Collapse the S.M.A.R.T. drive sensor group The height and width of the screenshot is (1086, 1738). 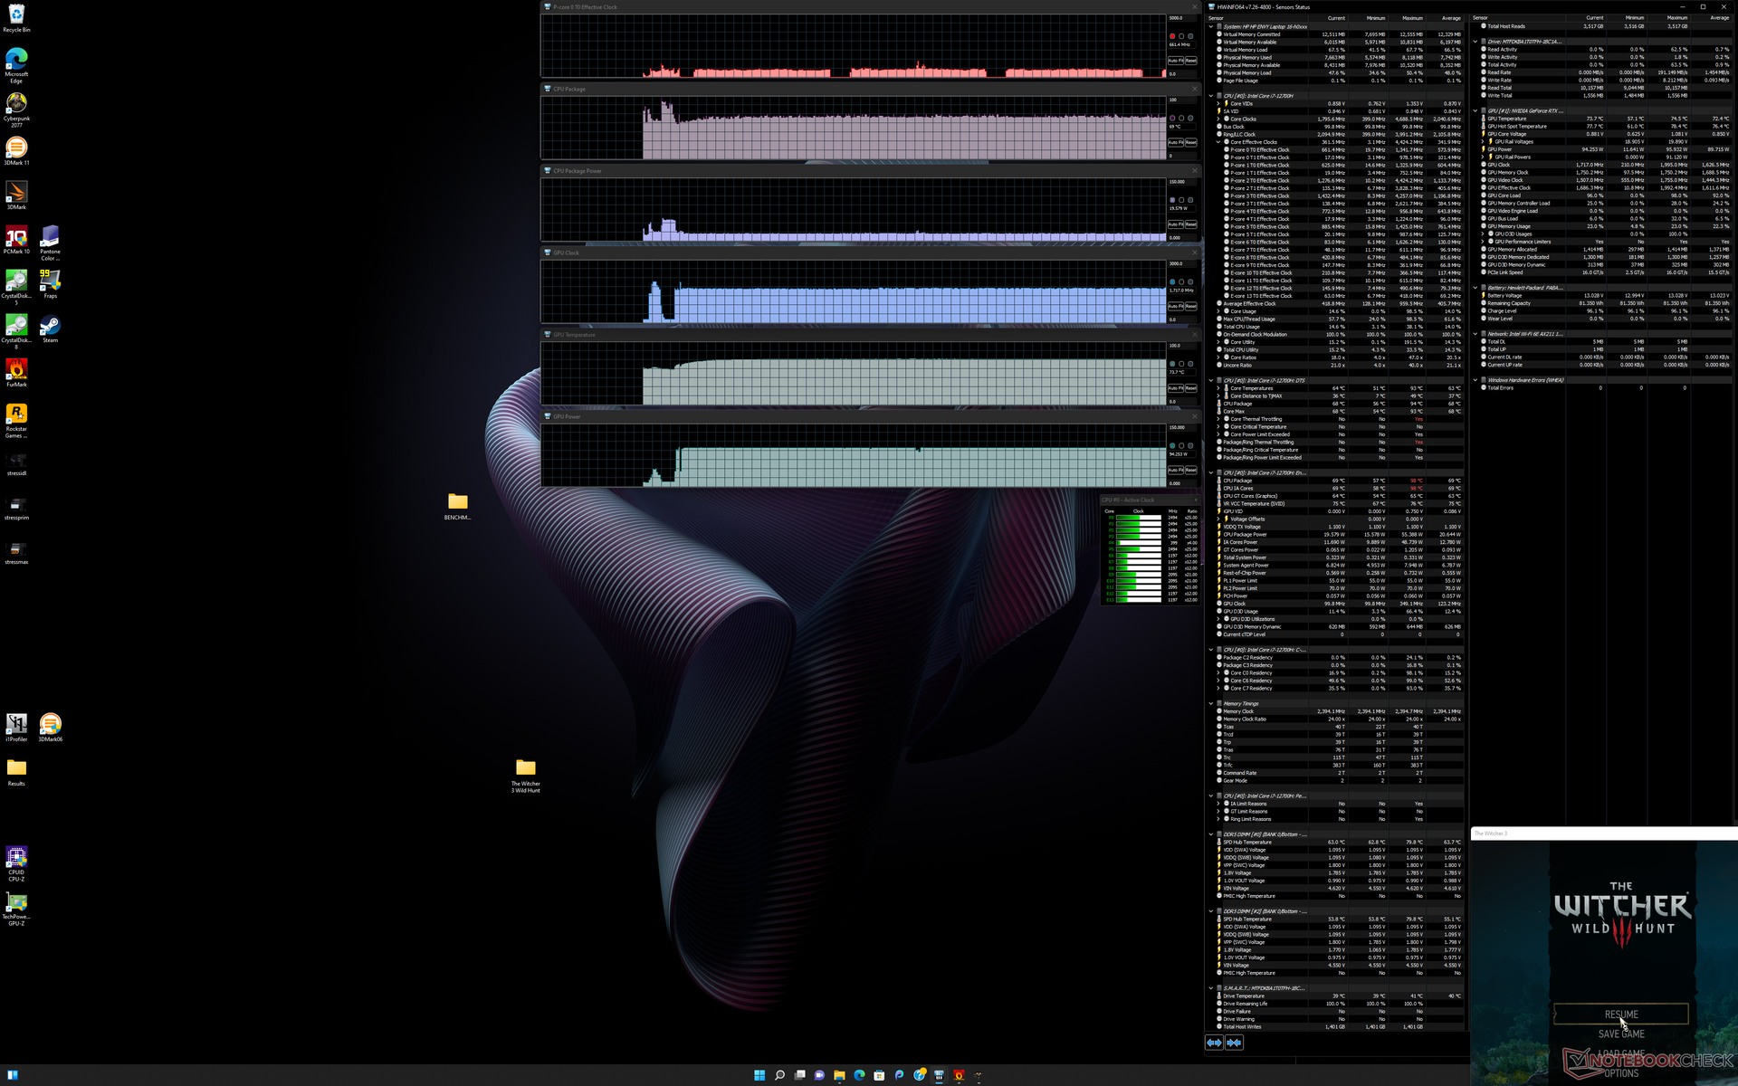point(1211,988)
